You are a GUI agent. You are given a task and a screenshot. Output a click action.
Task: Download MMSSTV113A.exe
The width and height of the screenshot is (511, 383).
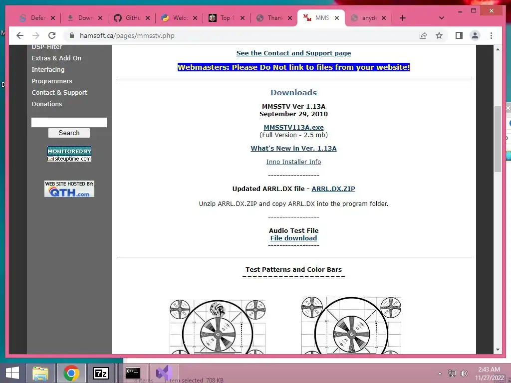pos(293,127)
